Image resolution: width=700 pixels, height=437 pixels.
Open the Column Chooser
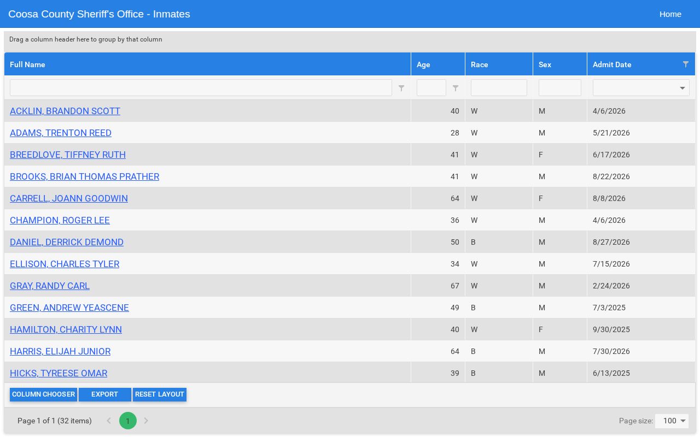pyautogui.click(x=43, y=394)
